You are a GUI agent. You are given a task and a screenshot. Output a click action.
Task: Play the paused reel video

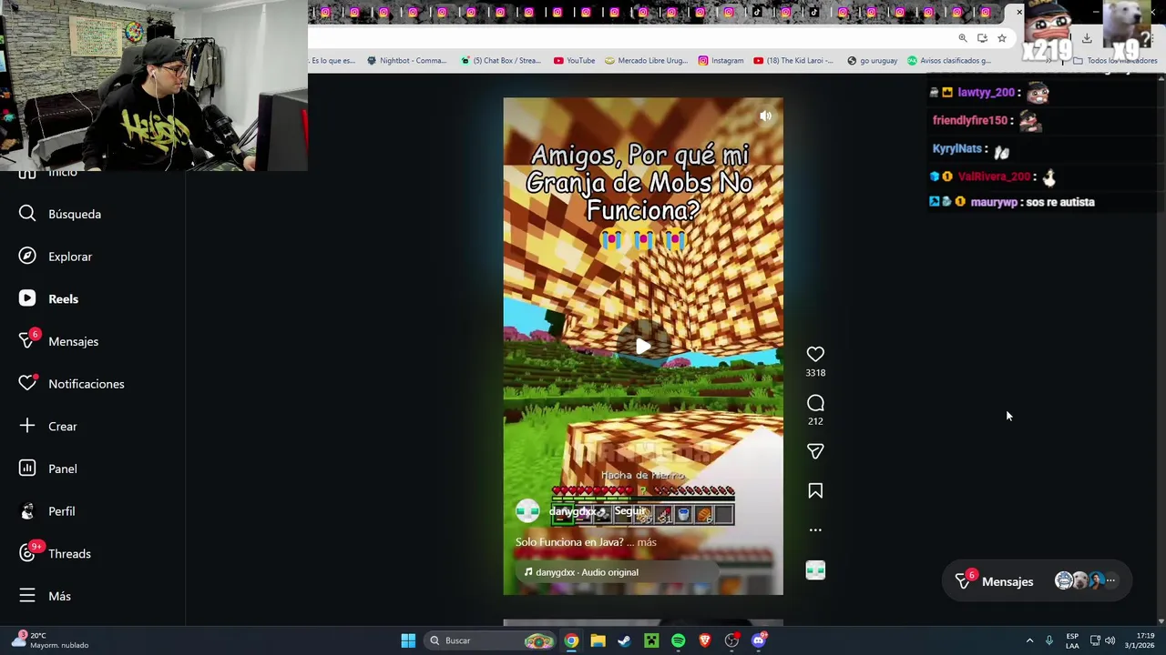pos(643,346)
